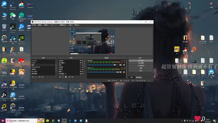The image size is (218, 123).
Task: Click the 停止推流 button
Action: [141, 61]
